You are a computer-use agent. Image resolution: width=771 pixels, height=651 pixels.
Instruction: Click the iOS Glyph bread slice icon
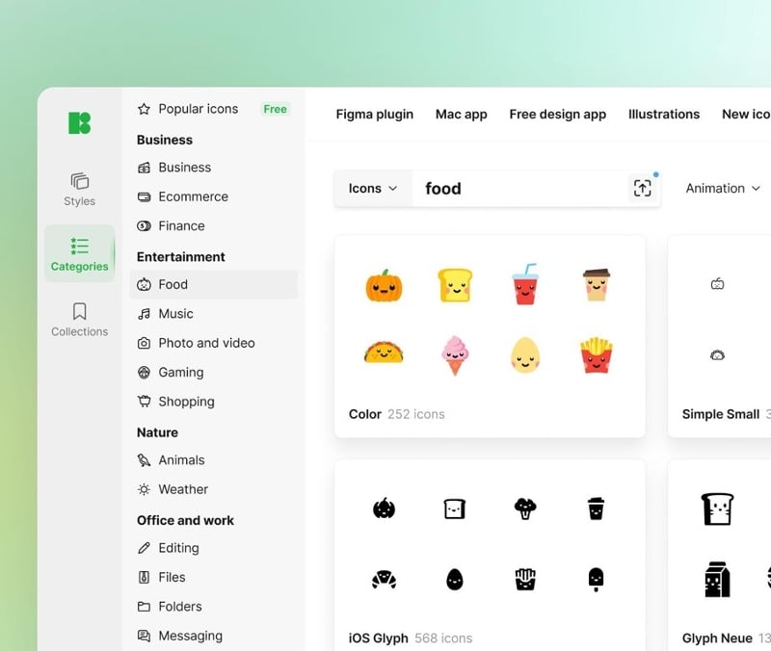455,509
